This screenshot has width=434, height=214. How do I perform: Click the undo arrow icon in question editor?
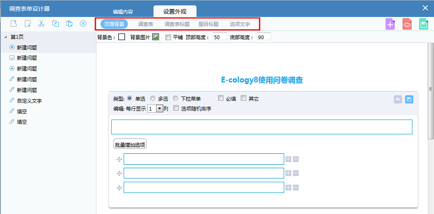pos(398,99)
